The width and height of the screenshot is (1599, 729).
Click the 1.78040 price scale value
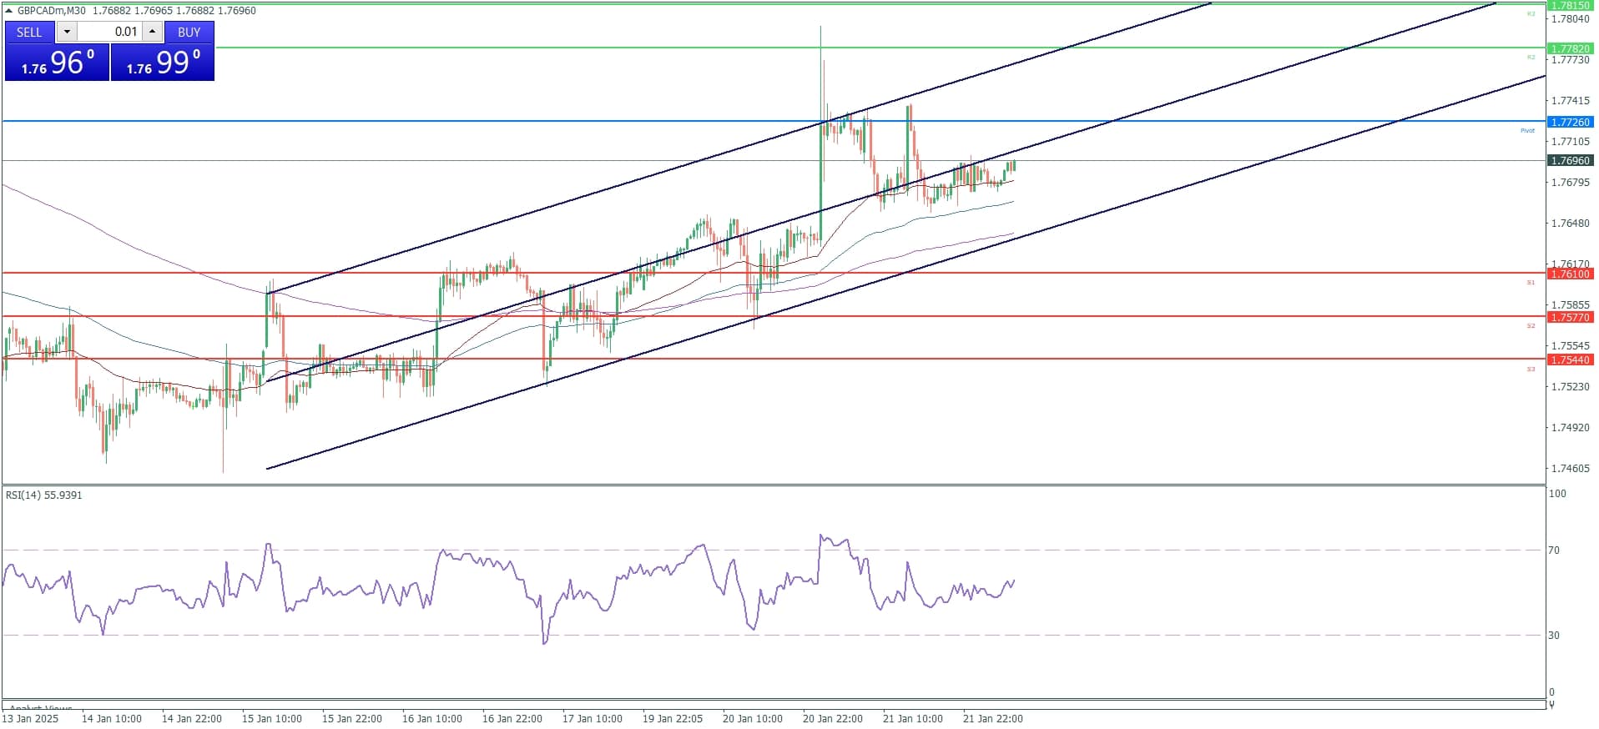pos(1570,18)
